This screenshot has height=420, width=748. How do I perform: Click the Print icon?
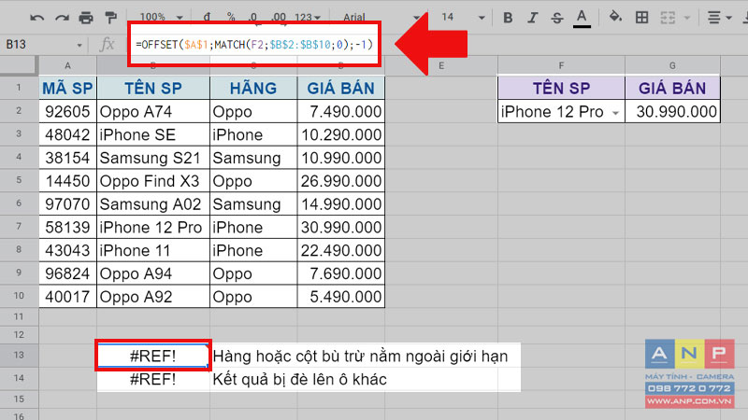[x=86, y=18]
